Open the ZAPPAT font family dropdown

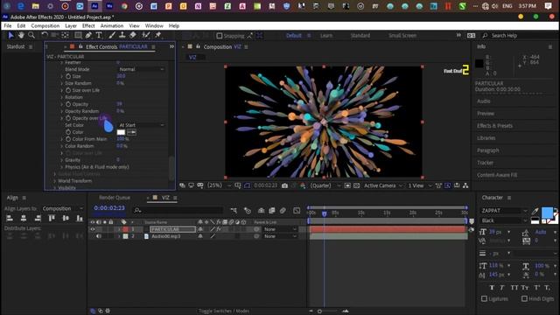coord(504,211)
